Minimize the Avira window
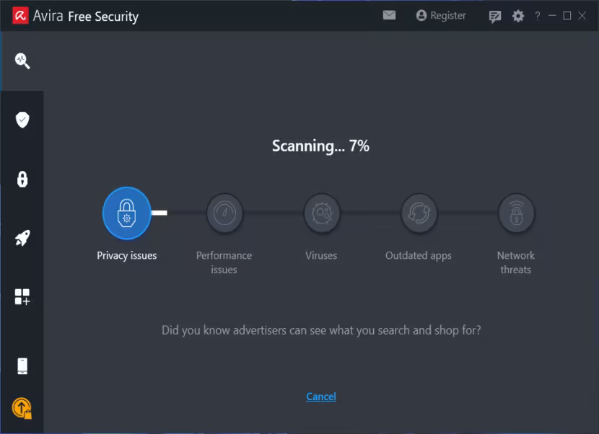 tap(552, 16)
